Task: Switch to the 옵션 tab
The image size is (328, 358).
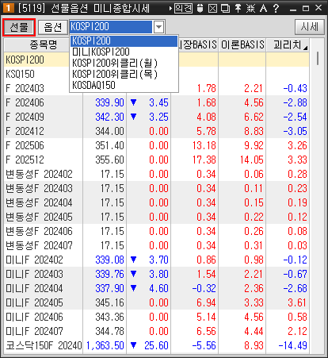Action: click(53, 27)
